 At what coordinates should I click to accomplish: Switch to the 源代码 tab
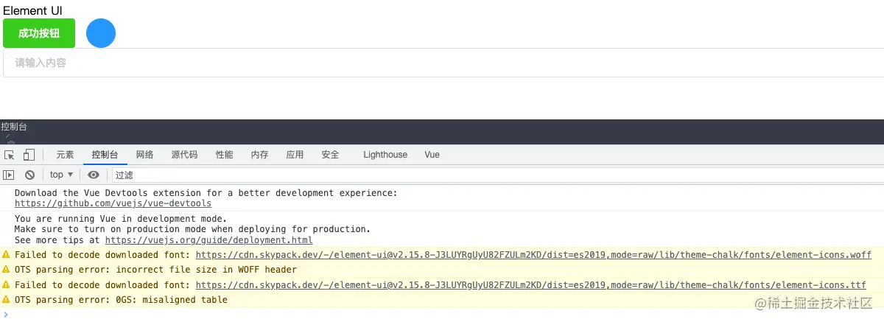pos(184,155)
